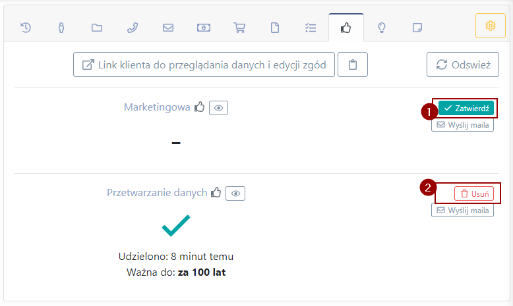Click Link klienta do przeglądania danych button
513x306 pixels.
pyautogui.click(x=204, y=64)
